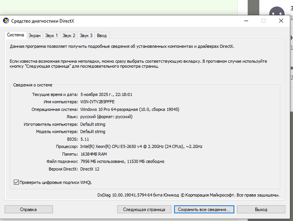Click the 16384MB RAM memory value
293x221 pixels.
point(94,153)
